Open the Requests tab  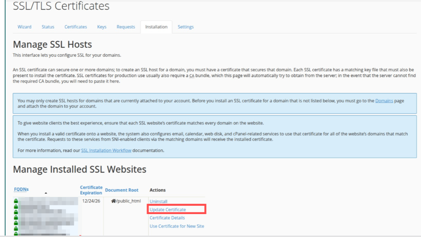[126, 27]
